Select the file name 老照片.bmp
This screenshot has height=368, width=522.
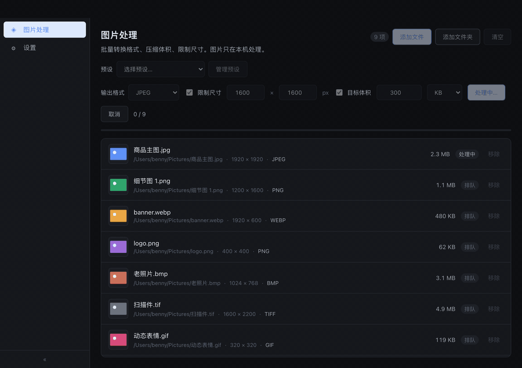coord(150,274)
